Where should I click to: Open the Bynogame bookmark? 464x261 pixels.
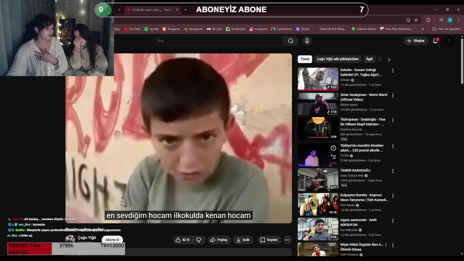pos(194,29)
